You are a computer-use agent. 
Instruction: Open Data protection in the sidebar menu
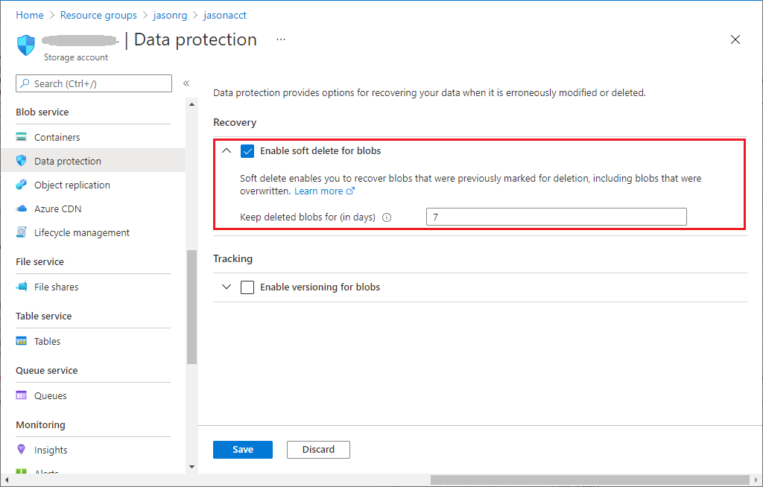[x=67, y=162]
